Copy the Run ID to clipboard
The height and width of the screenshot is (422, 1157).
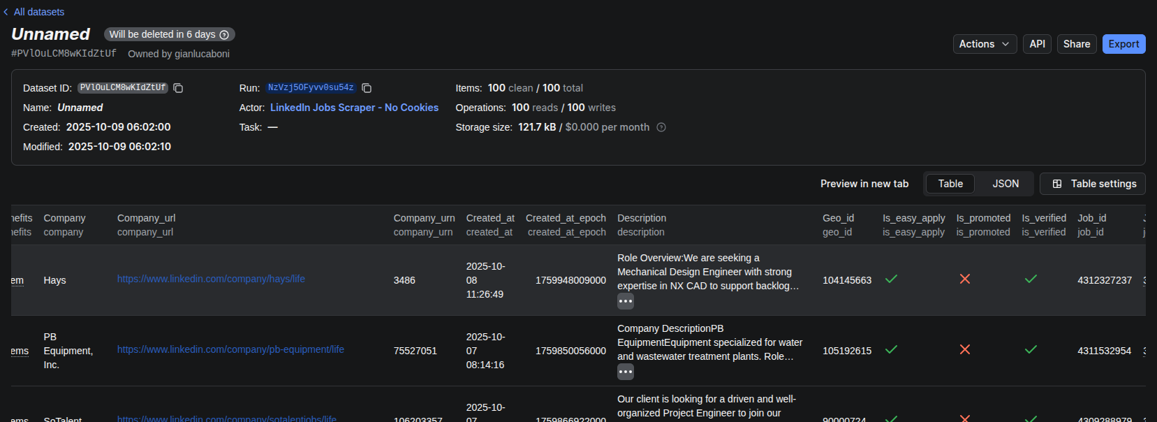pyautogui.click(x=367, y=88)
